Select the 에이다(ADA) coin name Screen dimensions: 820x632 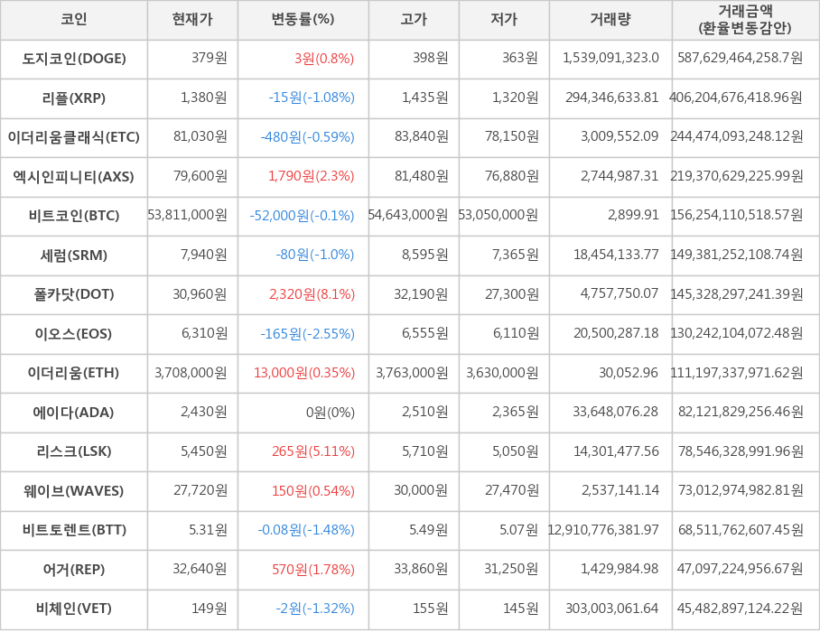tap(74, 413)
